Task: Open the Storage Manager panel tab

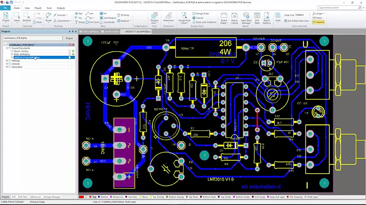Action: coord(52,197)
